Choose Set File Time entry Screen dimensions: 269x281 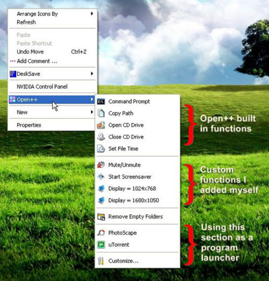click(137, 149)
